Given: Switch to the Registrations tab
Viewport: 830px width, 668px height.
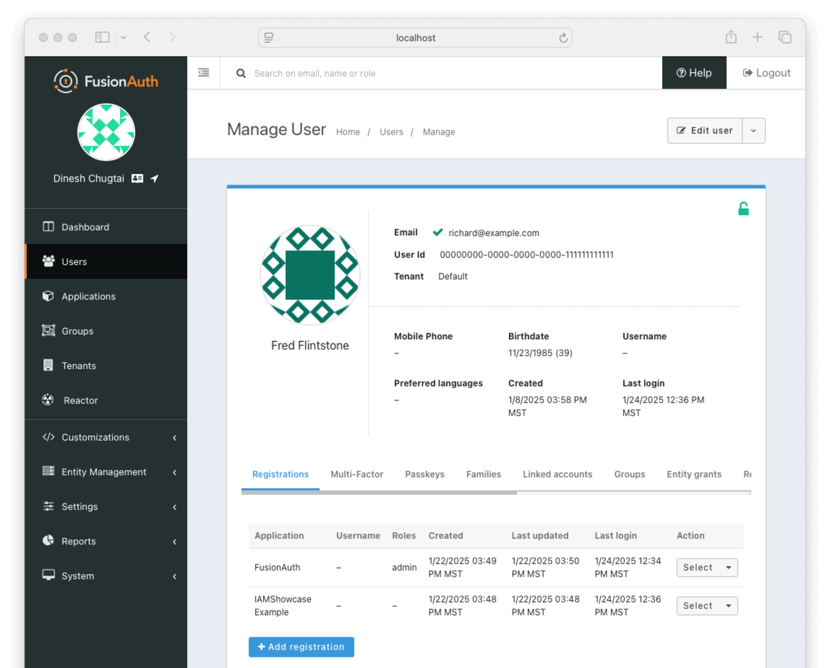Looking at the screenshot, I should (x=280, y=474).
